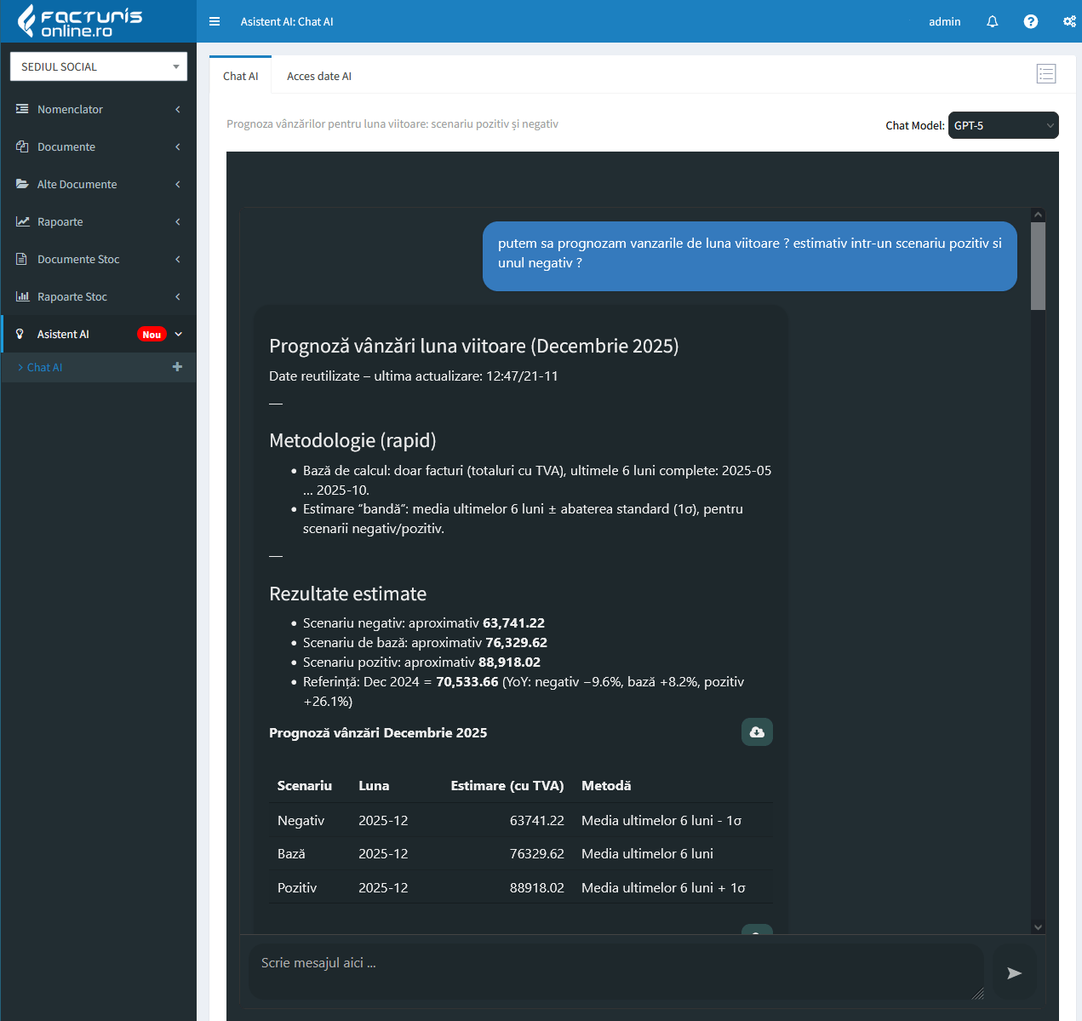The height and width of the screenshot is (1021, 1082).
Task: Expand the Rapoarte sidebar menu
Action: pyautogui.click(x=98, y=221)
